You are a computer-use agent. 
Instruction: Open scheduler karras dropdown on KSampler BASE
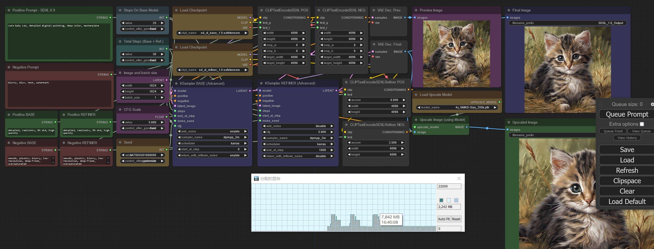pyautogui.click(x=212, y=143)
